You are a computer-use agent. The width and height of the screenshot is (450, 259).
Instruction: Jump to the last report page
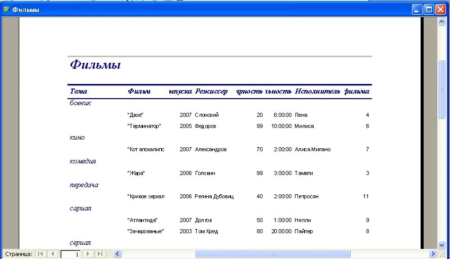(100, 254)
